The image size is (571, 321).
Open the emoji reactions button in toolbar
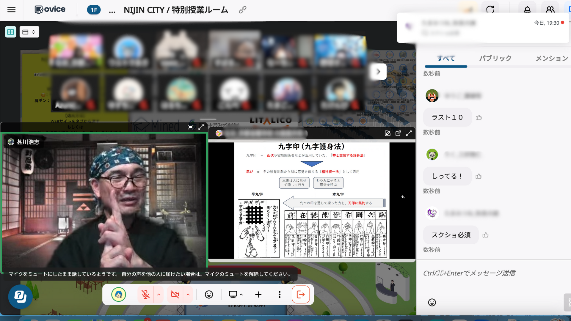tap(209, 295)
